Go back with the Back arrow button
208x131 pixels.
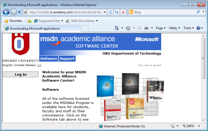click(6, 12)
